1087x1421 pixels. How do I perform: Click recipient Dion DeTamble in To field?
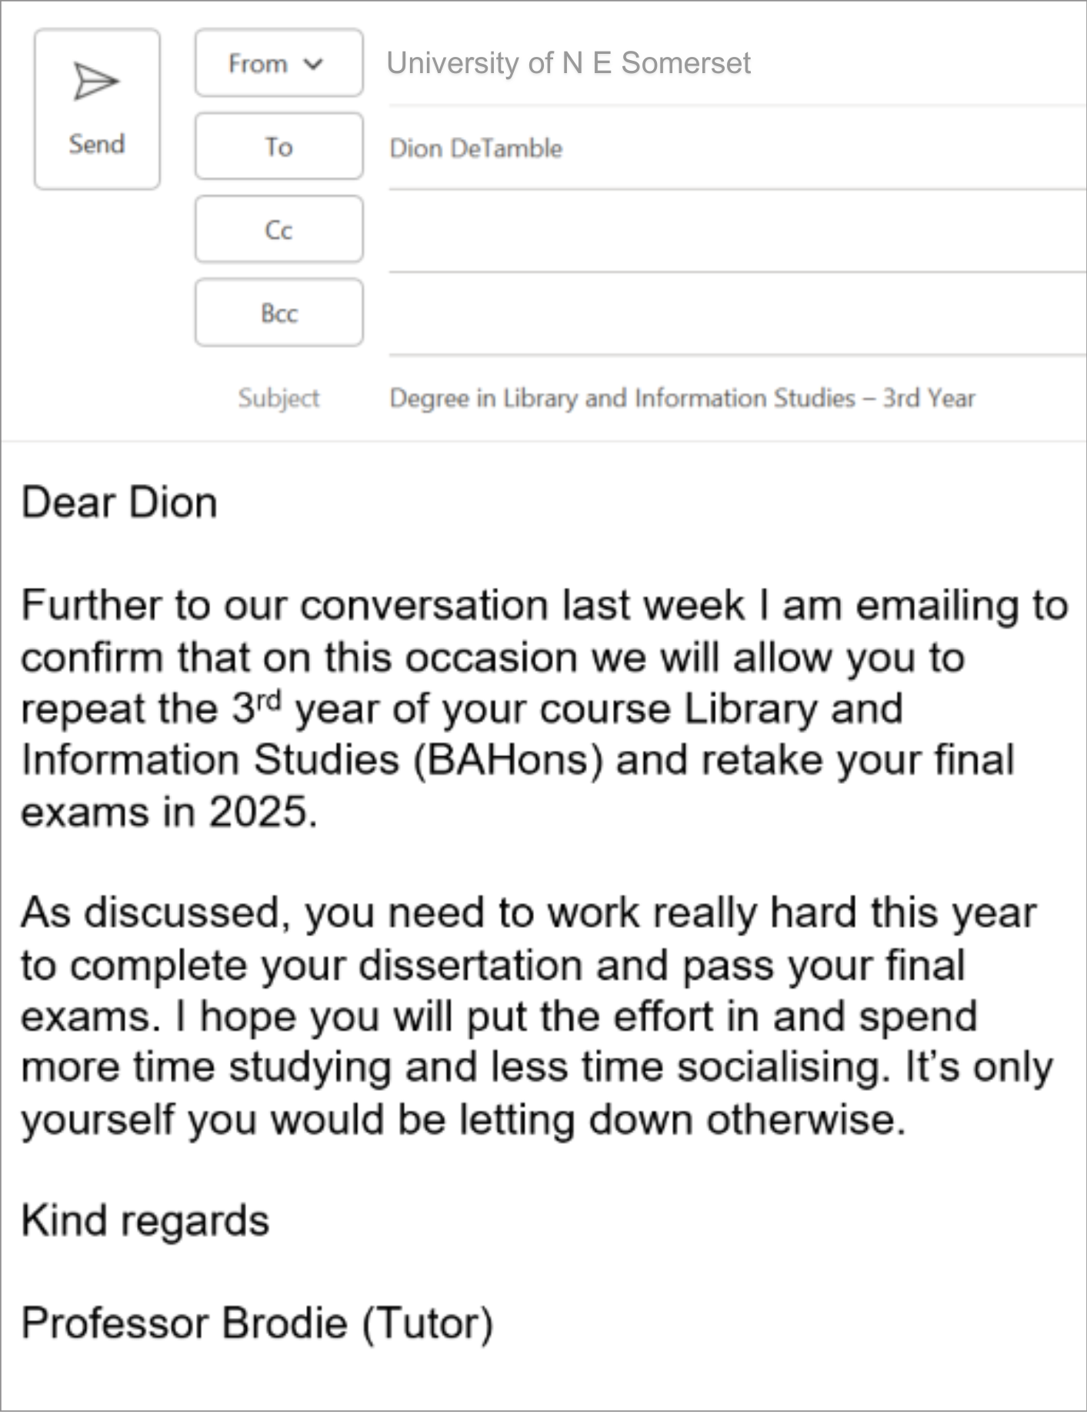click(x=475, y=148)
